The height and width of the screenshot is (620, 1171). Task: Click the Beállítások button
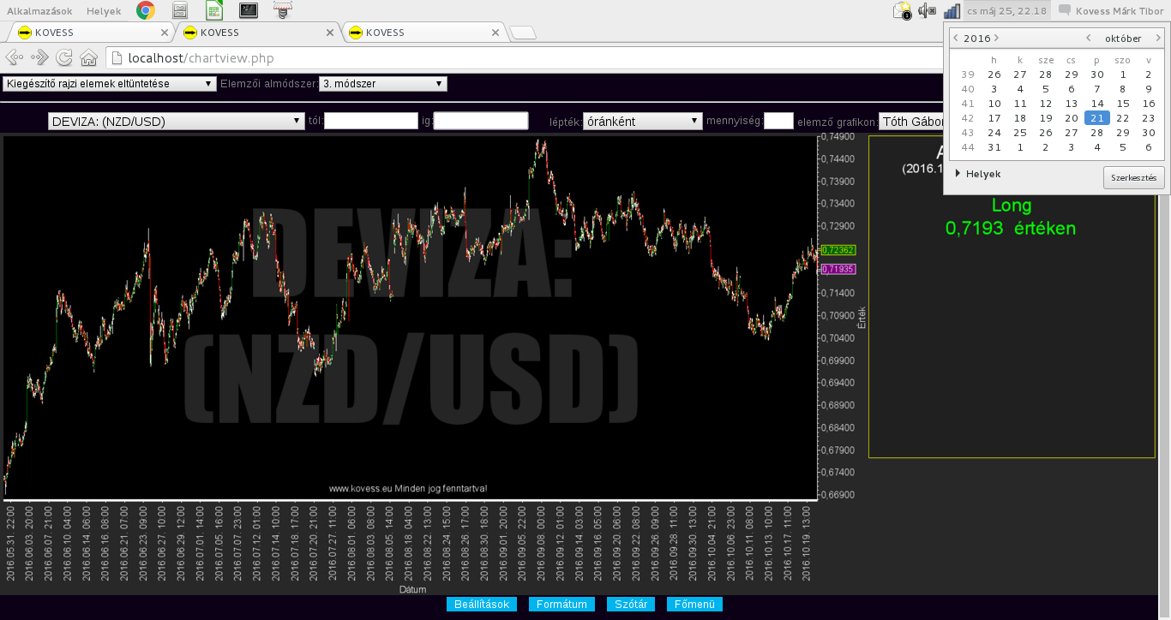[481, 605]
